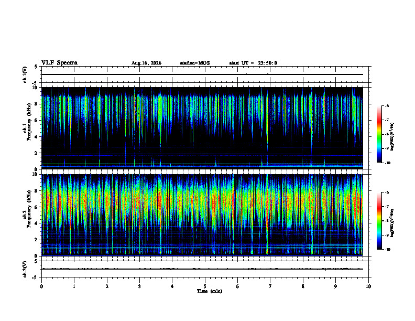Click the ch.1 "Frequency (kHz)" axis label
Viewport: 415px width, 321px height.
click(x=29, y=122)
